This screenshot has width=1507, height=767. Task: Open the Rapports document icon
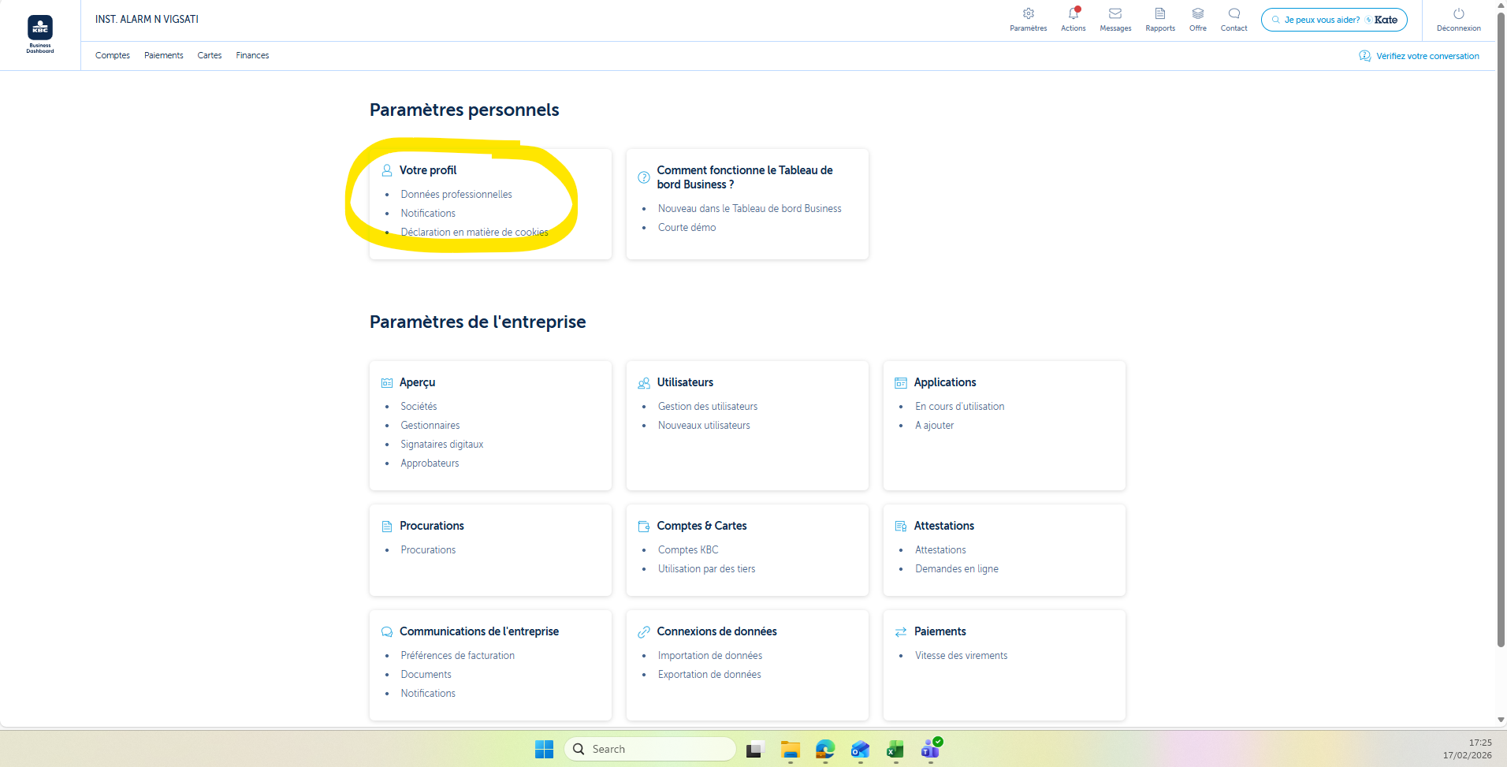tap(1159, 14)
